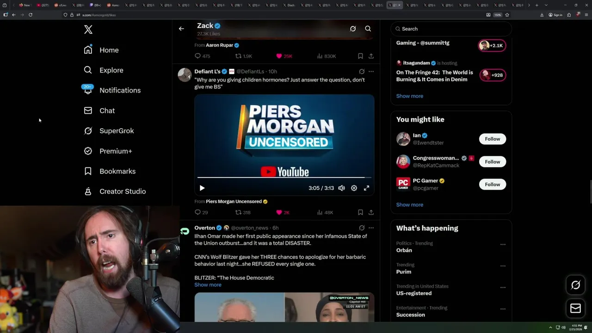Viewport: 592px width, 333px height.
Task: Open the more options menu for the US-registered trend
Action: click(x=503, y=287)
